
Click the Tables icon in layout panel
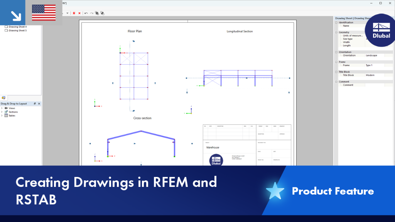click(6, 116)
